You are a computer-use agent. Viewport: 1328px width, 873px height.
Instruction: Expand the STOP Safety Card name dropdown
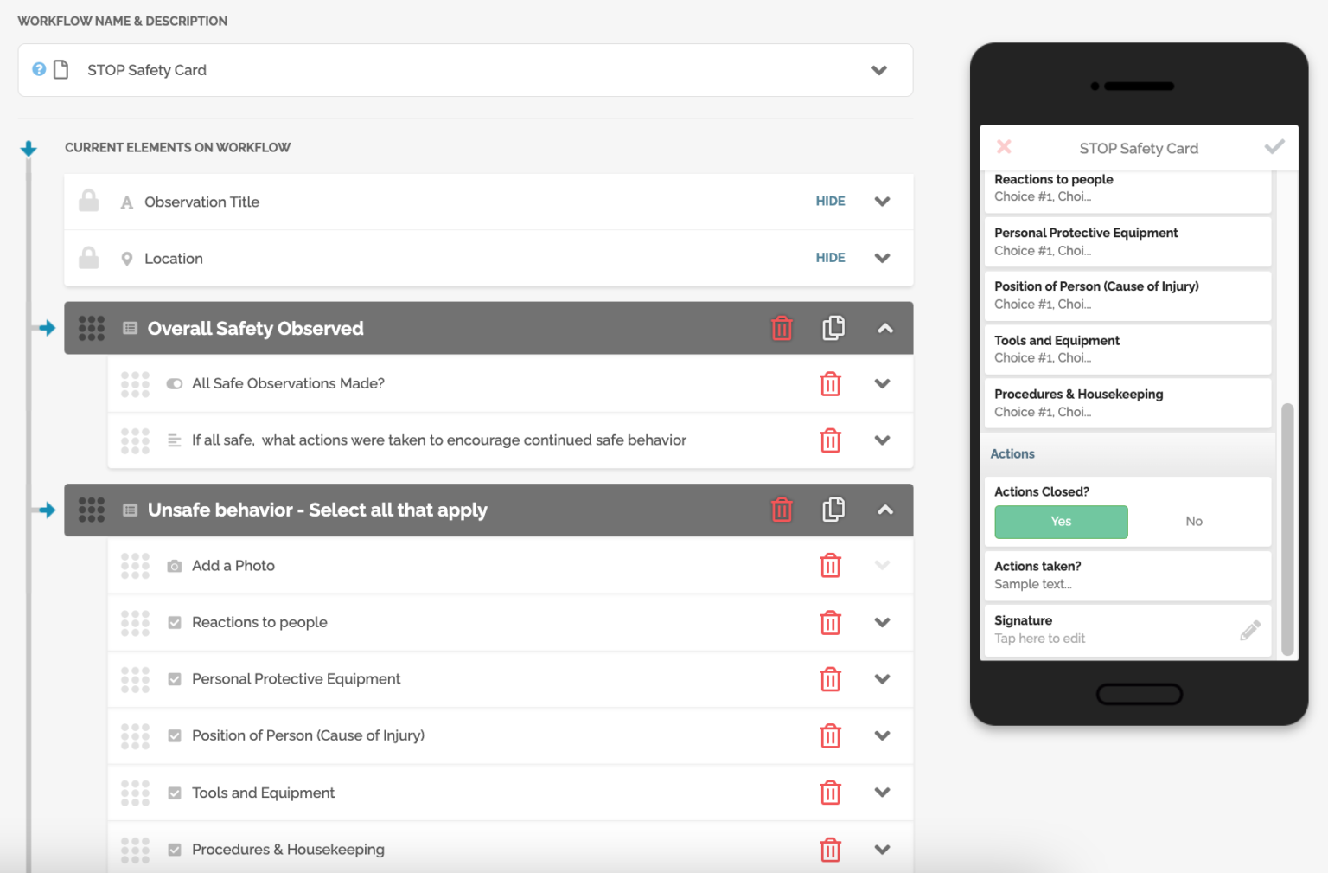pos(879,70)
